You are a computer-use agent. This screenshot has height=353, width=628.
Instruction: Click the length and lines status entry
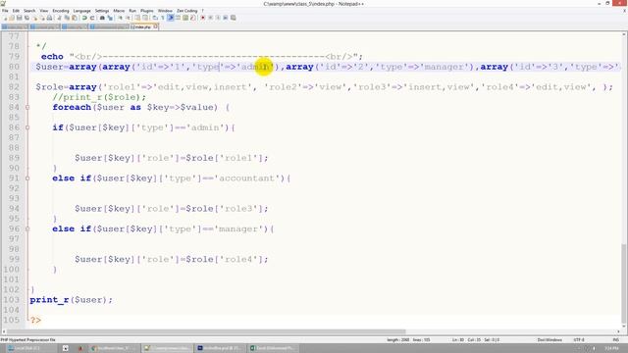click(x=408, y=339)
